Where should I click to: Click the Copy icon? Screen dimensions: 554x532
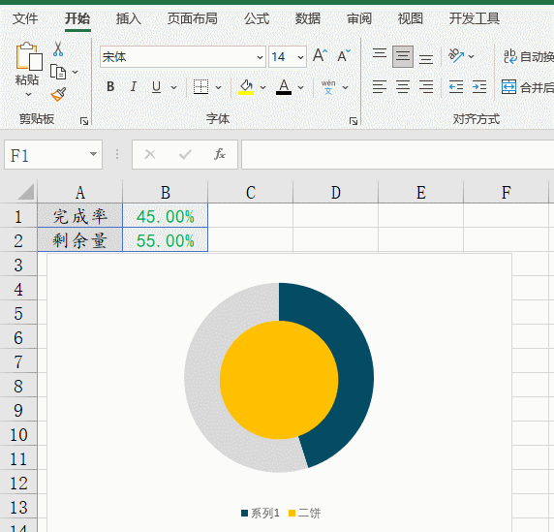tap(58, 72)
